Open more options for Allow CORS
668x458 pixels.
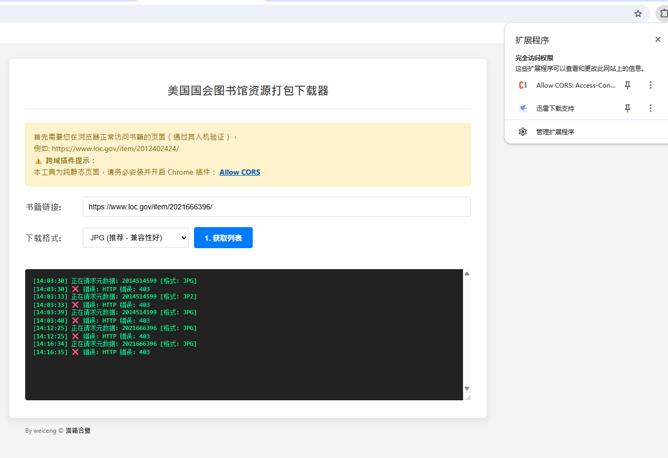[651, 85]
